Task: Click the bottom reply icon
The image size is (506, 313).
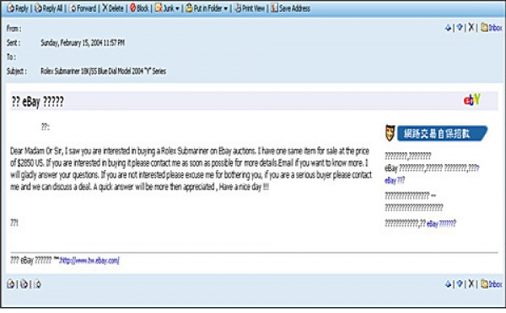Action: 11,284
